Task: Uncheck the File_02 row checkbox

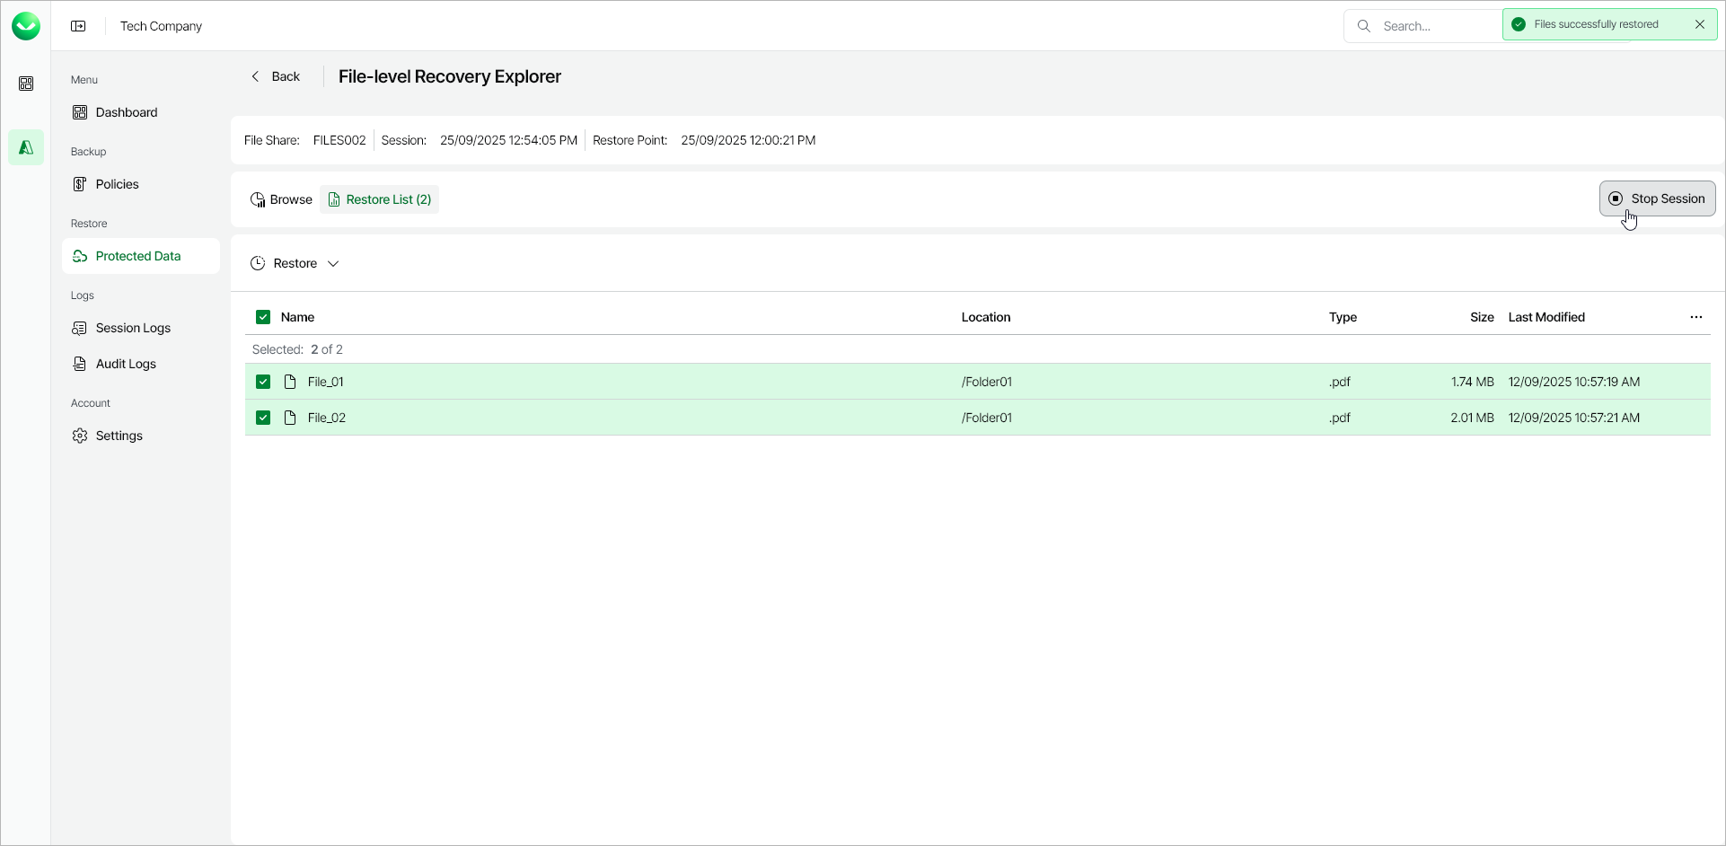Action: click(x=263, y=417)
